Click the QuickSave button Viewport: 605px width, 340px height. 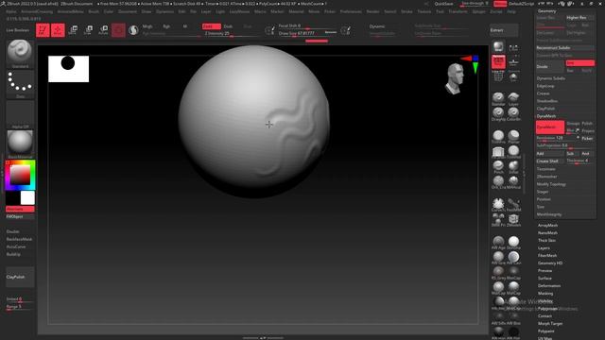coord(443,4)
